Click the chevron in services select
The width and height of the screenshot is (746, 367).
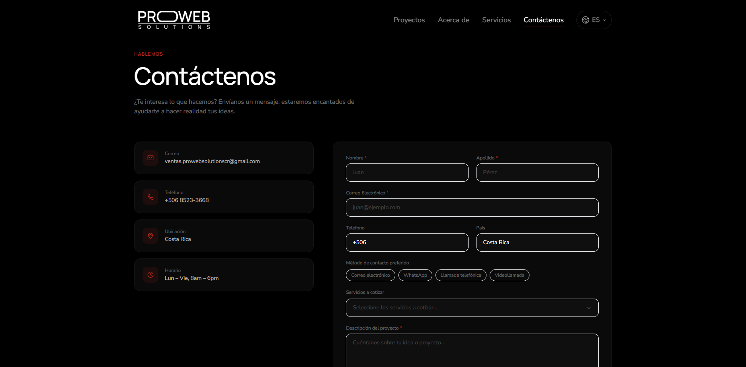coord(589,308)
